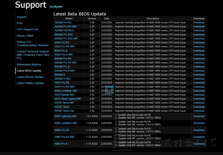Open the B850M Pro-A WiFi link
The image size is (223, 155).
[65, 71]
